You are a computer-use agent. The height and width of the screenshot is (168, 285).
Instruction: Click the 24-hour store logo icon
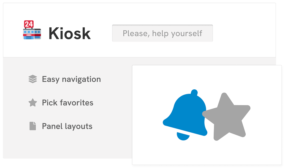(32, 30)
